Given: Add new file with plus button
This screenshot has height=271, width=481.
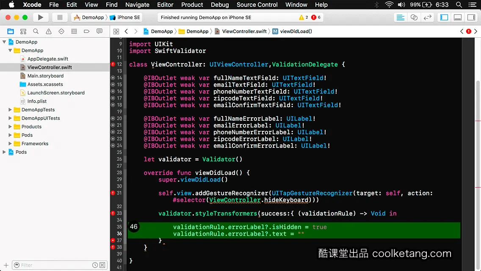Looking at the screenshot, I should pyautogui.click(x=6, y=265).
